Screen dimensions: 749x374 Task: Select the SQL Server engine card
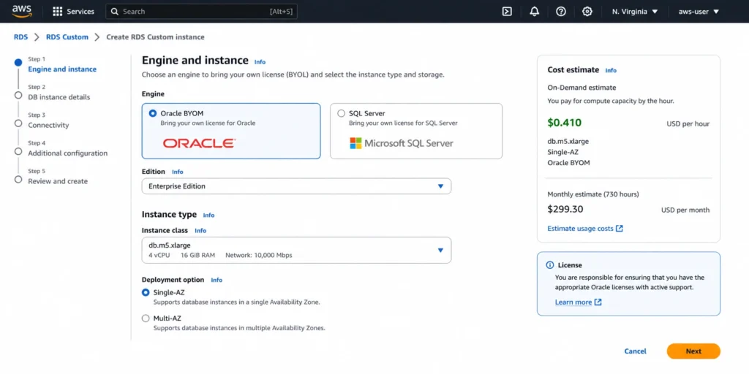pos(416,131)
